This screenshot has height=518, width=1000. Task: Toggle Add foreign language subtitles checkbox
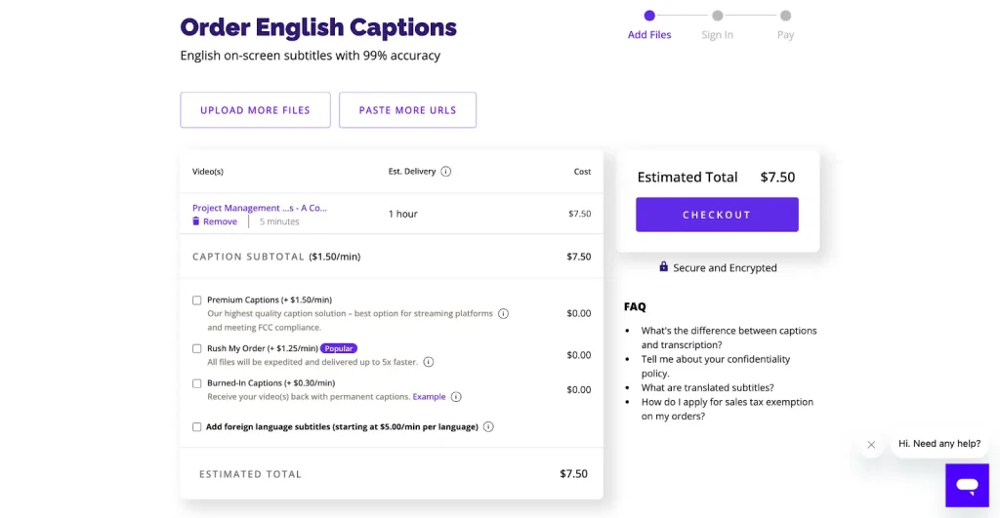197,427
